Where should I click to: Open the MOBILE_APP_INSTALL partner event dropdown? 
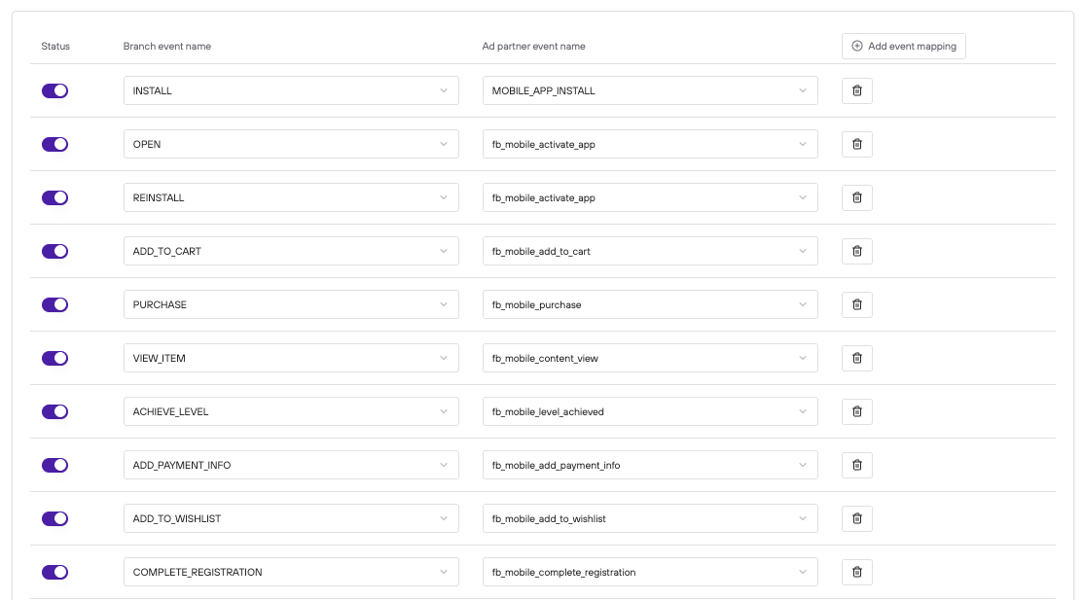point(650,90)
